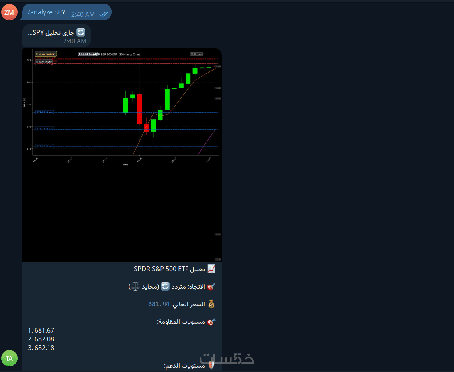Select resistance level 3. 682.18
454x372 pixels.
[41, 348]
